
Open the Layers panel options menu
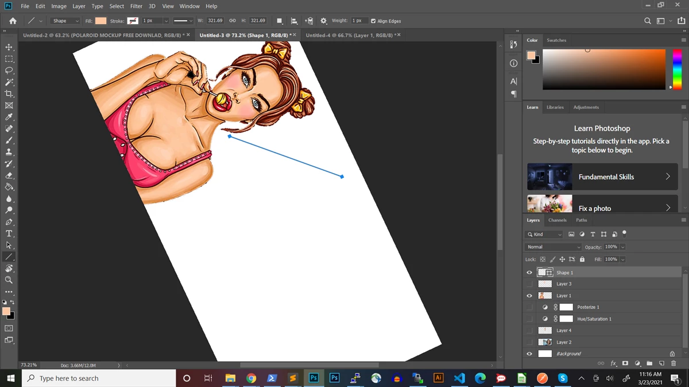pos(683,220)
